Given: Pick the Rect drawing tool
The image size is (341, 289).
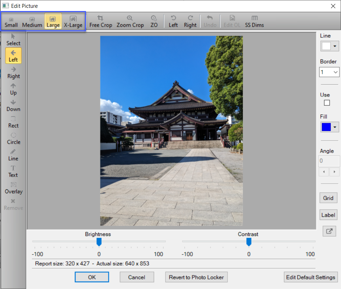Looking at the screenshot, I should 13,122.
